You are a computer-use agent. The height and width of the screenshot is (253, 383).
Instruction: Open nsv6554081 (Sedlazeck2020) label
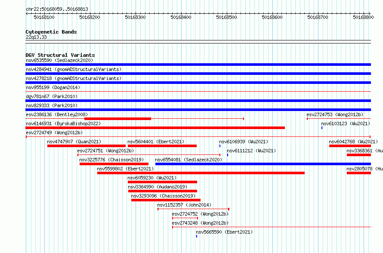point(188,160)
